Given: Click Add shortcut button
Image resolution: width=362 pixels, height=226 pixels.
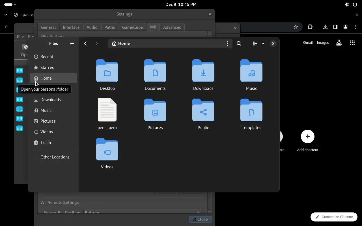Looking at the screenshot, I should click(x=308, y=141).
